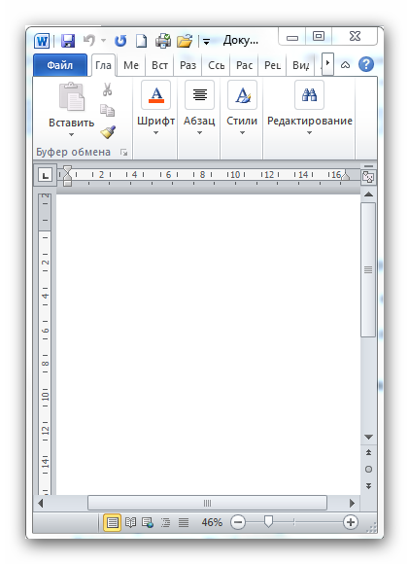Switch to Outline view

point(165,522)
